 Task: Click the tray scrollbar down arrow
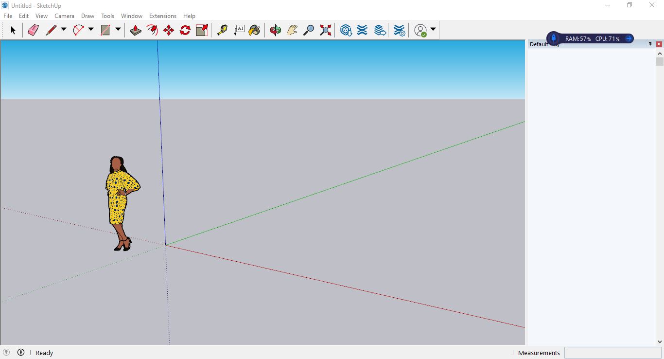[x=660, y=342]
